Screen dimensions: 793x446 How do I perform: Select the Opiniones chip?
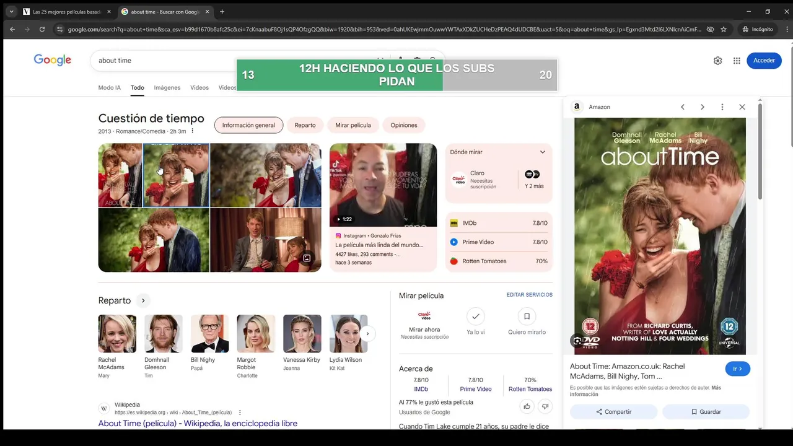404,125
